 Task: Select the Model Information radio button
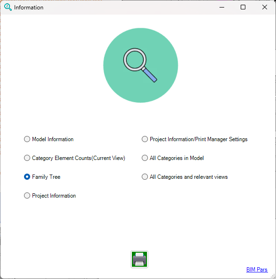click(27, 139)
